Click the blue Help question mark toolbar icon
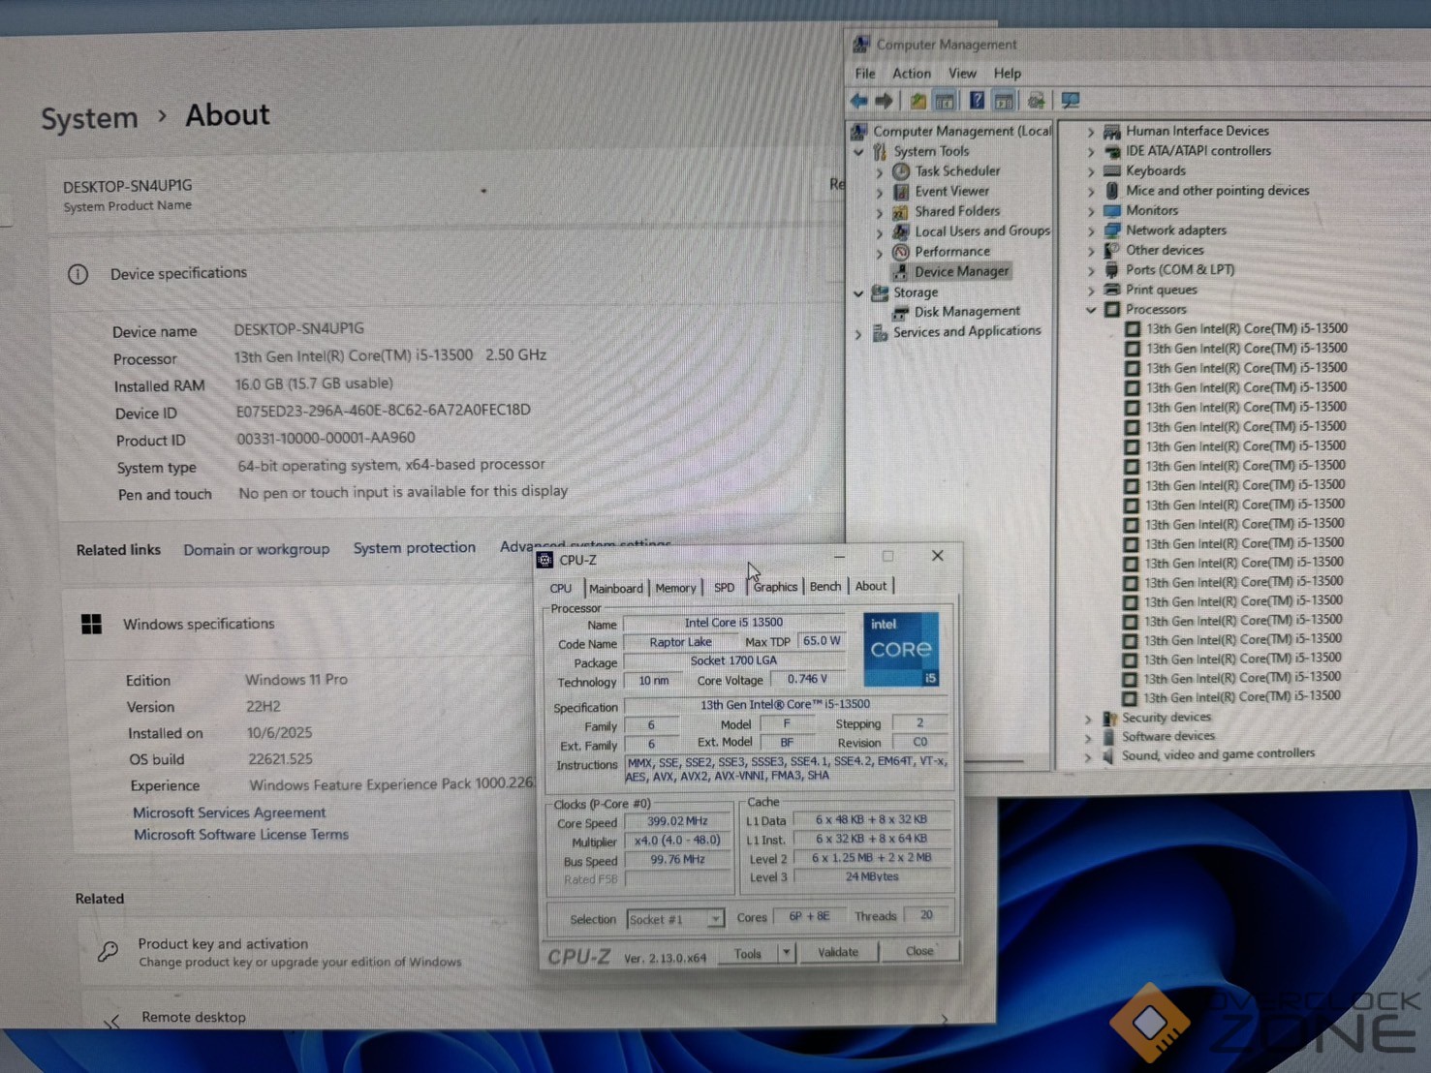Screen dimensions: 1431x1073 tap(977, 101)
